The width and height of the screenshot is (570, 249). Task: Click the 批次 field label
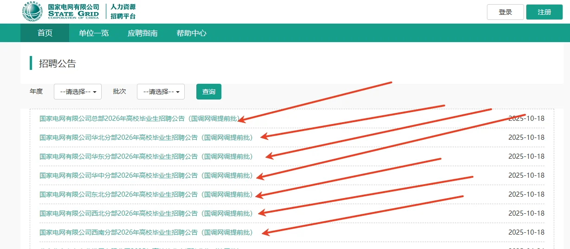119,92
